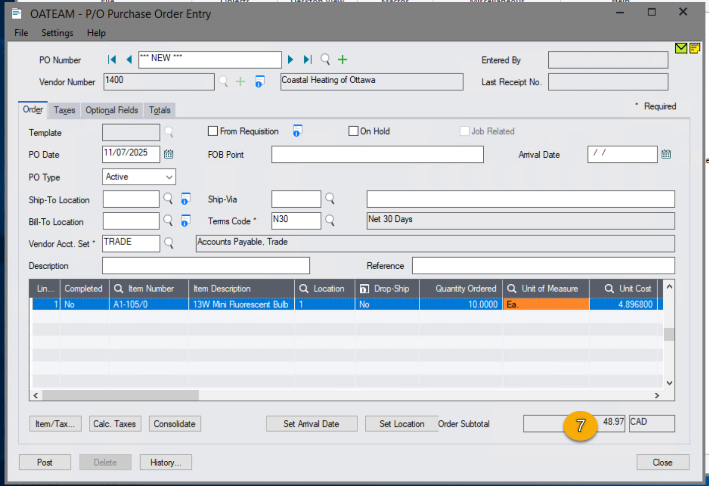
Task: Open Template finder magnifier
Action: [x=169, y=132]
